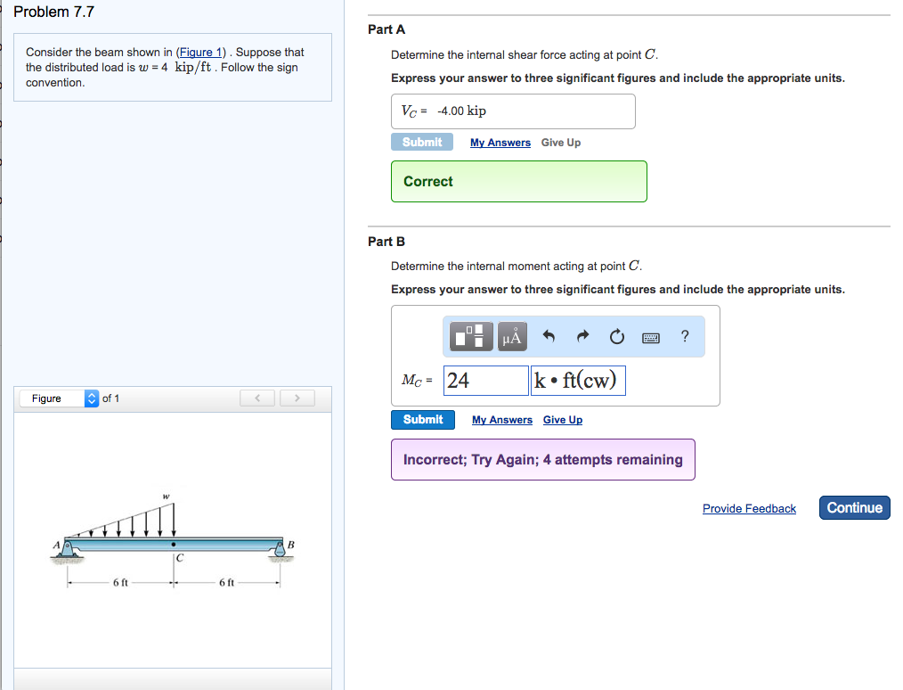Click the Provide Feedback link
The image size is (903, 690).
pyautogui.click(x=749, y=508)
